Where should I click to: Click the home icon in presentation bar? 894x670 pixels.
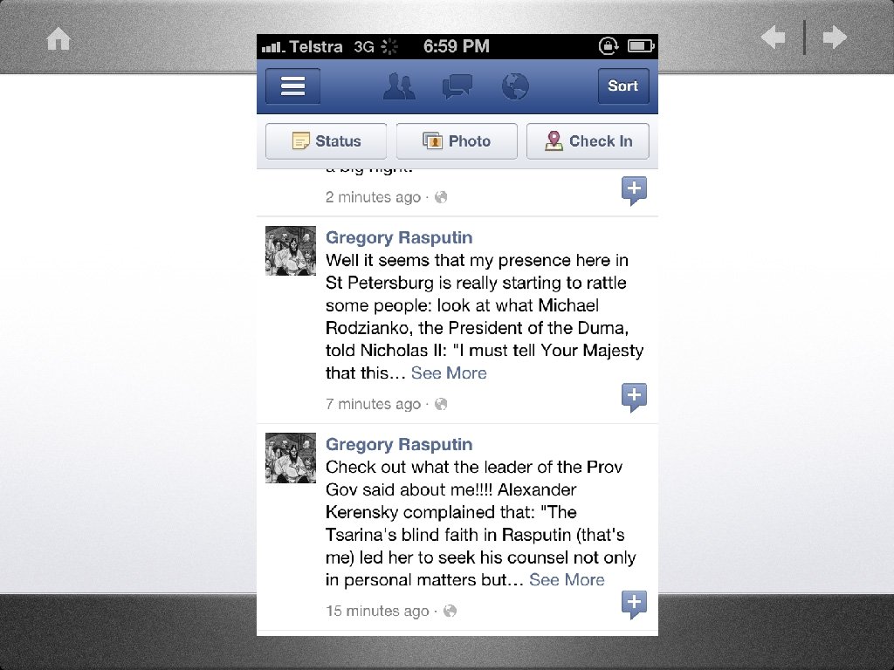coord(58,39)
